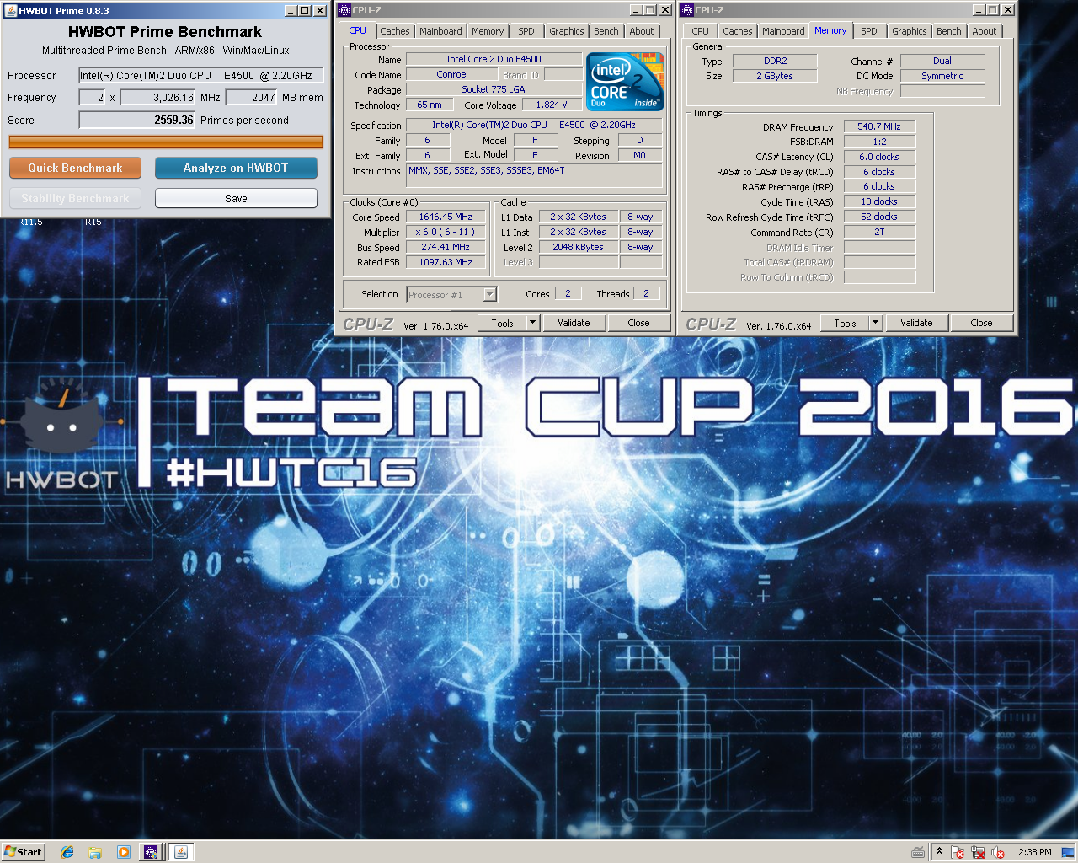Image resolution: width=1078 pixels, height=863 pixels.
Task: Open About tab in CPU-Z memory window
Action: (985, 31)
